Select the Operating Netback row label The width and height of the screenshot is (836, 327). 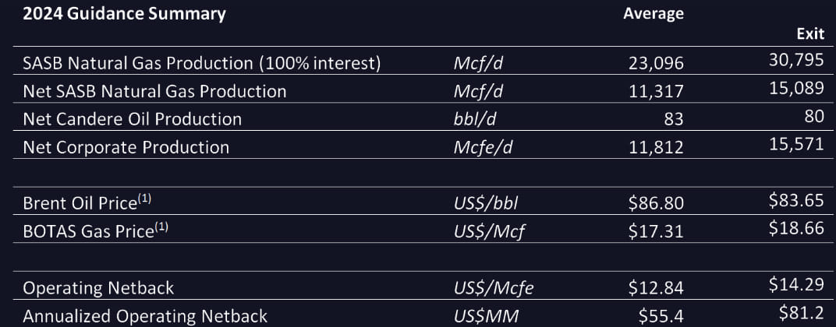[x=98, y=287]
